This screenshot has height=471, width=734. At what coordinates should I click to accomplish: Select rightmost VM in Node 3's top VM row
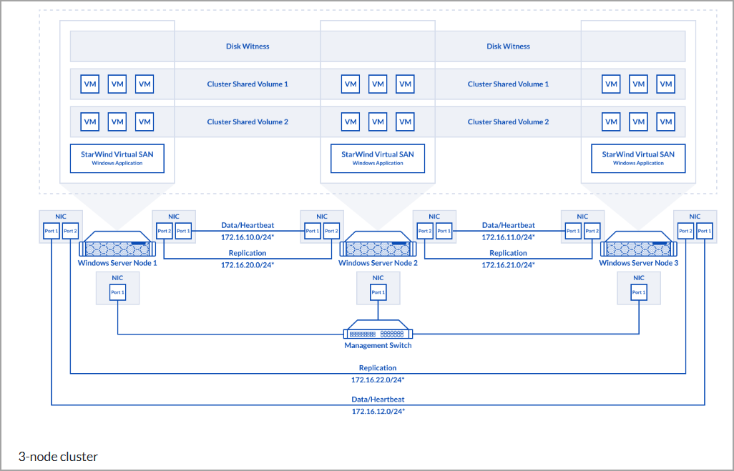[x=666, y=84]
